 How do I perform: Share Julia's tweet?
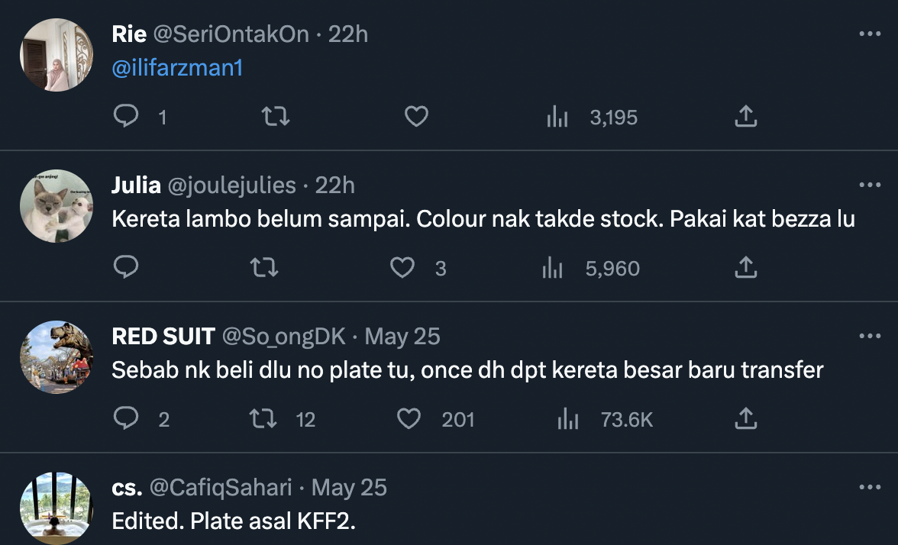point(745,268)
